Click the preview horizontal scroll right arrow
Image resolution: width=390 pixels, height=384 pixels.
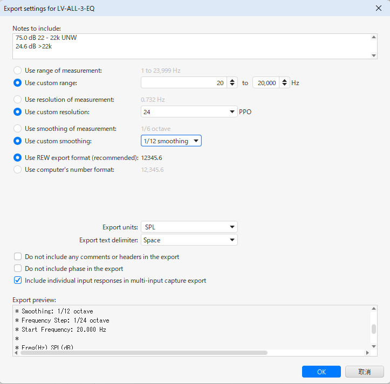(367, 353)
